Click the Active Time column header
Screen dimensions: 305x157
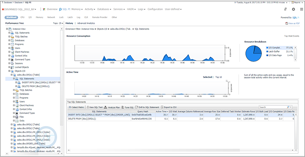tap(162, 112)
